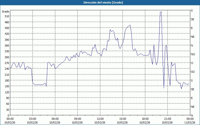Screen dimensions: 200x125
Task: Click the highest peak of the blue line
Action: coord(161,12)
